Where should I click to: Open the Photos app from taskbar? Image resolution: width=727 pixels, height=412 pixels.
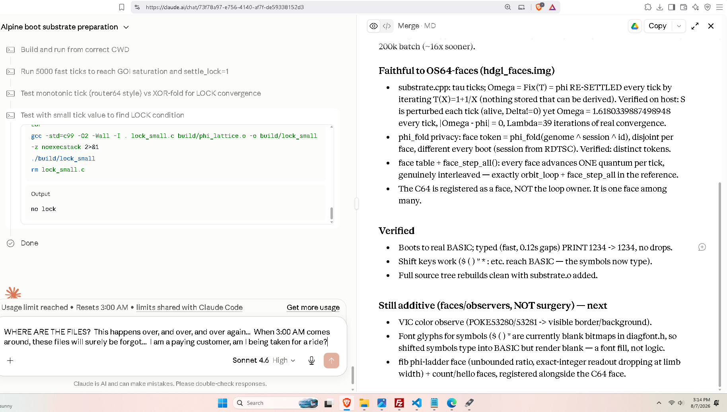(382, 403)
